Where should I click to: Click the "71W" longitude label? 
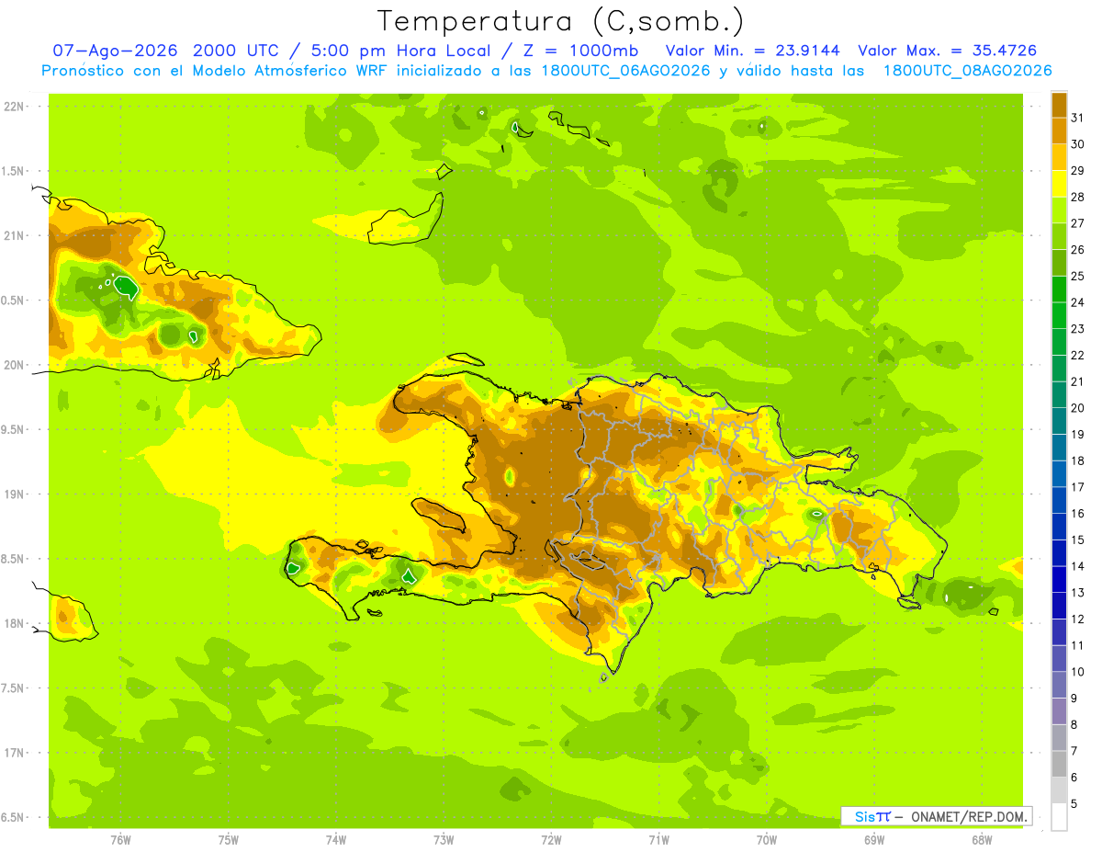[659, 839]
